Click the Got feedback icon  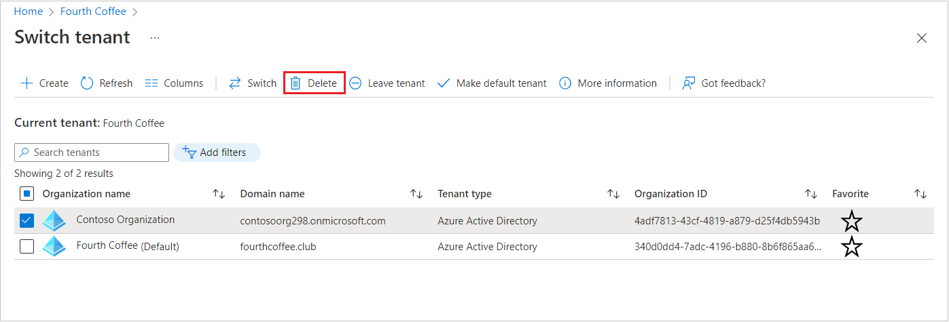click(x=689, y=83)
